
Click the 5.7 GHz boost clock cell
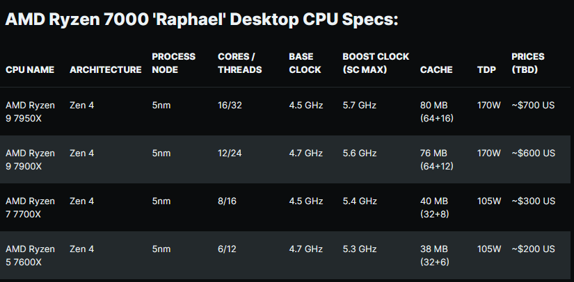tap(360, 106)
